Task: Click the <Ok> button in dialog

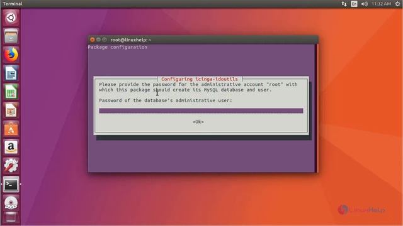Action: click(198, 122)
